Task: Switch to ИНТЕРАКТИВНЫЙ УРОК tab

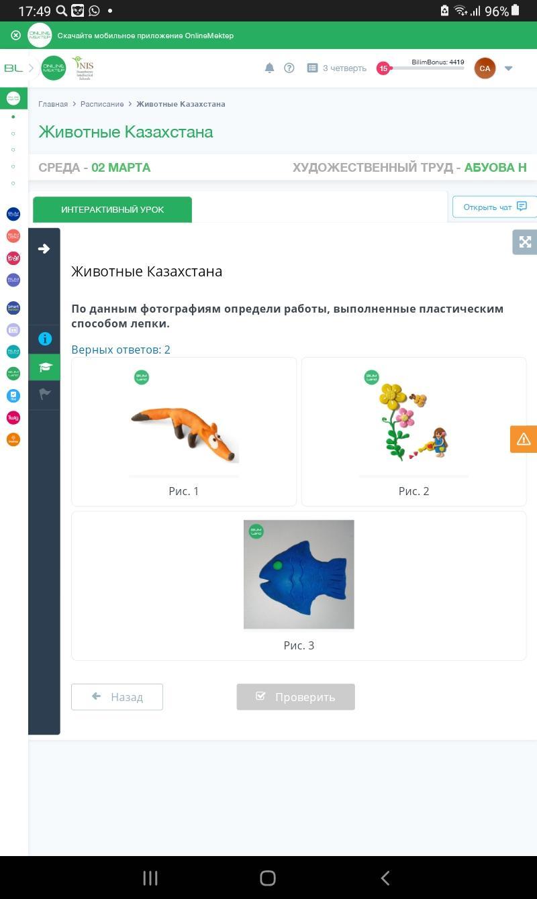Action: pyautogui.click(x=112, y=209)
